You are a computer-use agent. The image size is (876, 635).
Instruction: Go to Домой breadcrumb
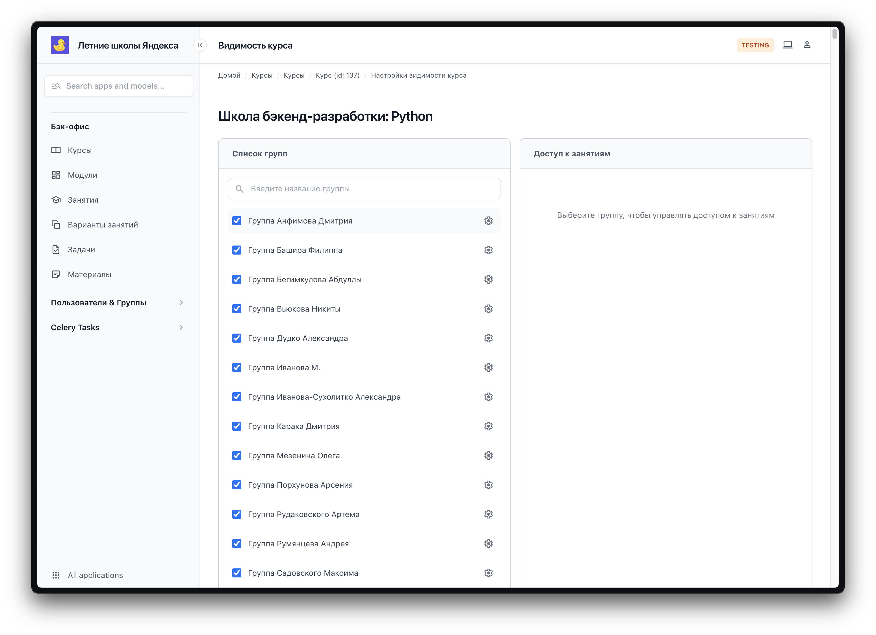[x=229, y=75]
